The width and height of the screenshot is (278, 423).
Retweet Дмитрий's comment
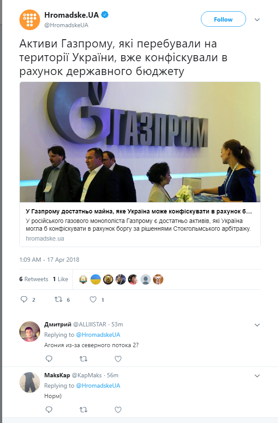pyautogui.click(x=83, y=358)
